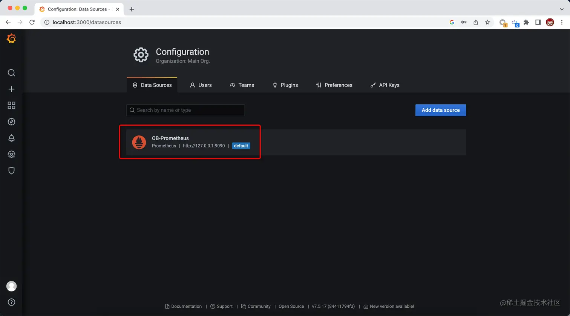This screenshot has height=316, width=570.
Task: Open the user avatar in sidebar
Action: [x=11, y=286]
